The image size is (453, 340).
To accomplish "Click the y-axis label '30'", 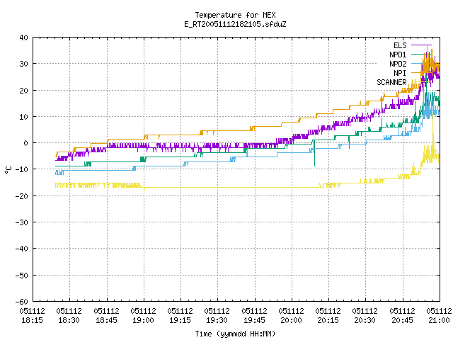I will point(23,64).
